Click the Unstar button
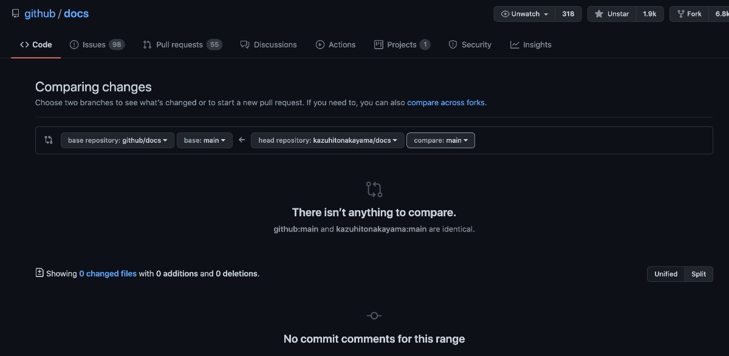 pos(612,14)
